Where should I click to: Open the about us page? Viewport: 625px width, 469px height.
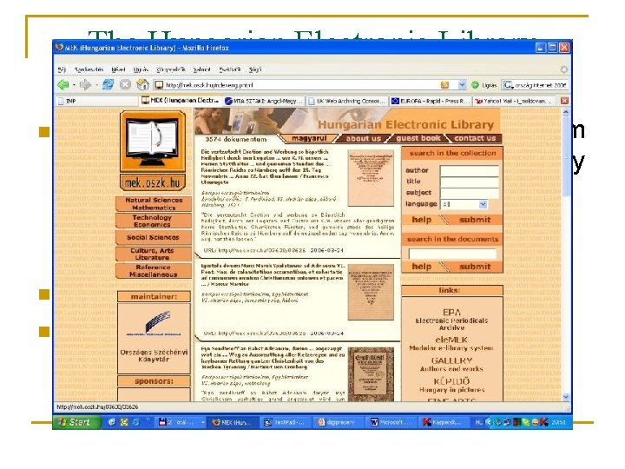tap(363, 138)
